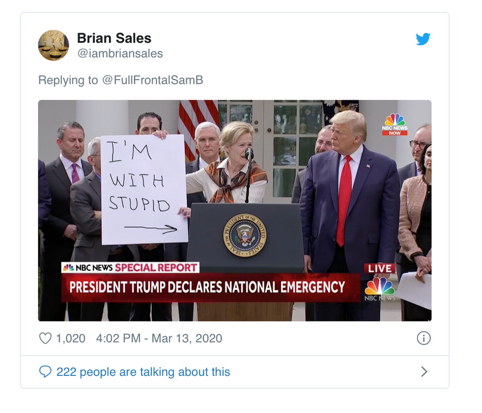The height and width of the screenshot is (413, 482).
Task: Click the 1,020 likes count
Action: click(x=71, y=339)
